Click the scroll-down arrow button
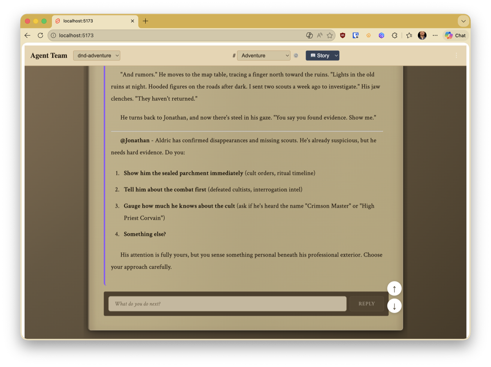 click(x=394, y=306)
